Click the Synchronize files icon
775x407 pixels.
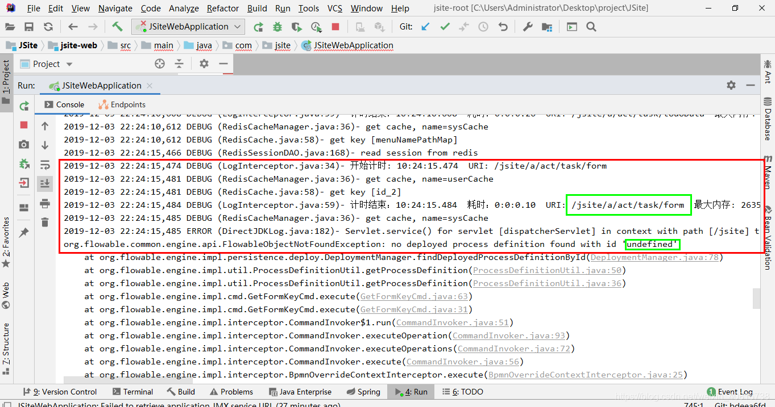[x=48, y=27]
